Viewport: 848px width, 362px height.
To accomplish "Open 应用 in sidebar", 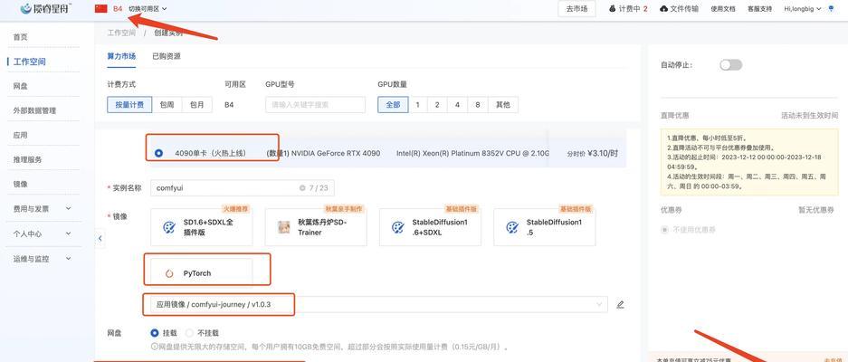I will coord(21,135).
